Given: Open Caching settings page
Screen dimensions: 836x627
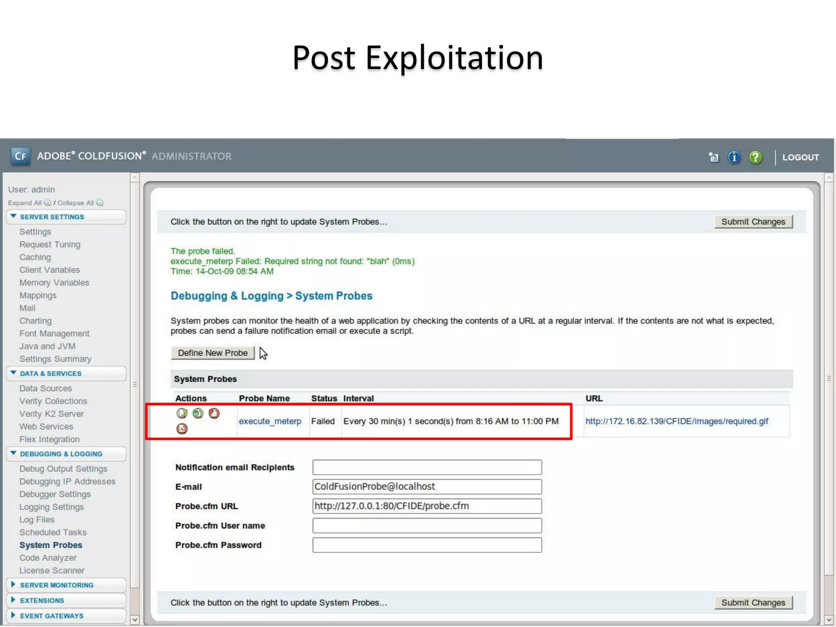Looking at the screenshot, I should pyautogui.click(x=35, y=257).
